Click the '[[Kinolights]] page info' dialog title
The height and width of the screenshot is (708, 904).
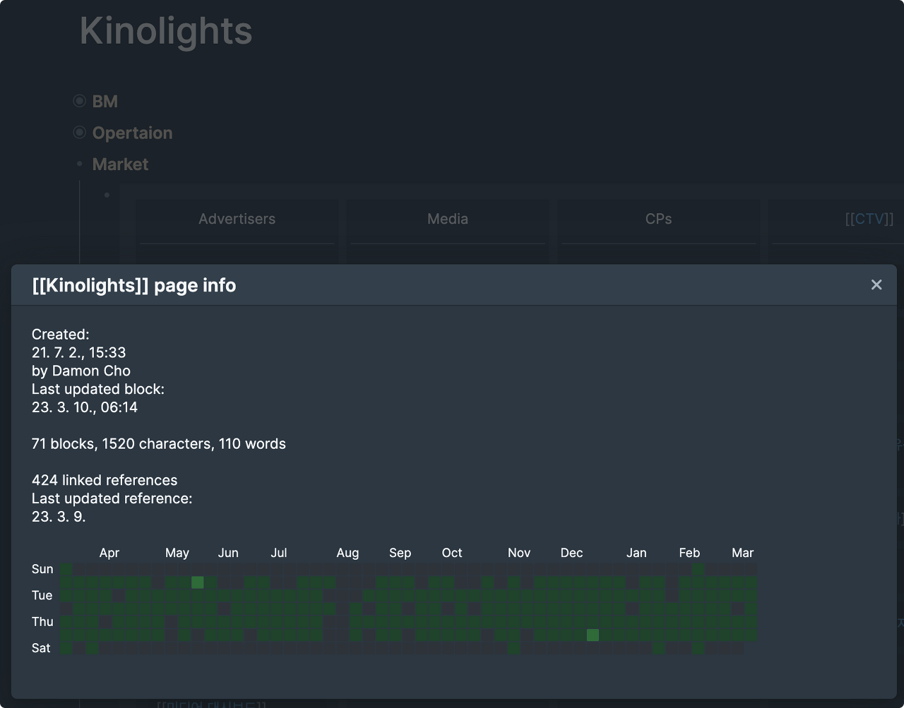[134, 285]
